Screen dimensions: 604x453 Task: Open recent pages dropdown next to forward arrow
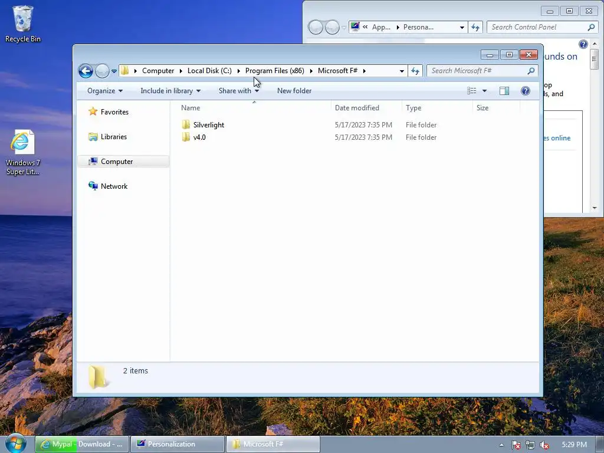click(114, 71)
